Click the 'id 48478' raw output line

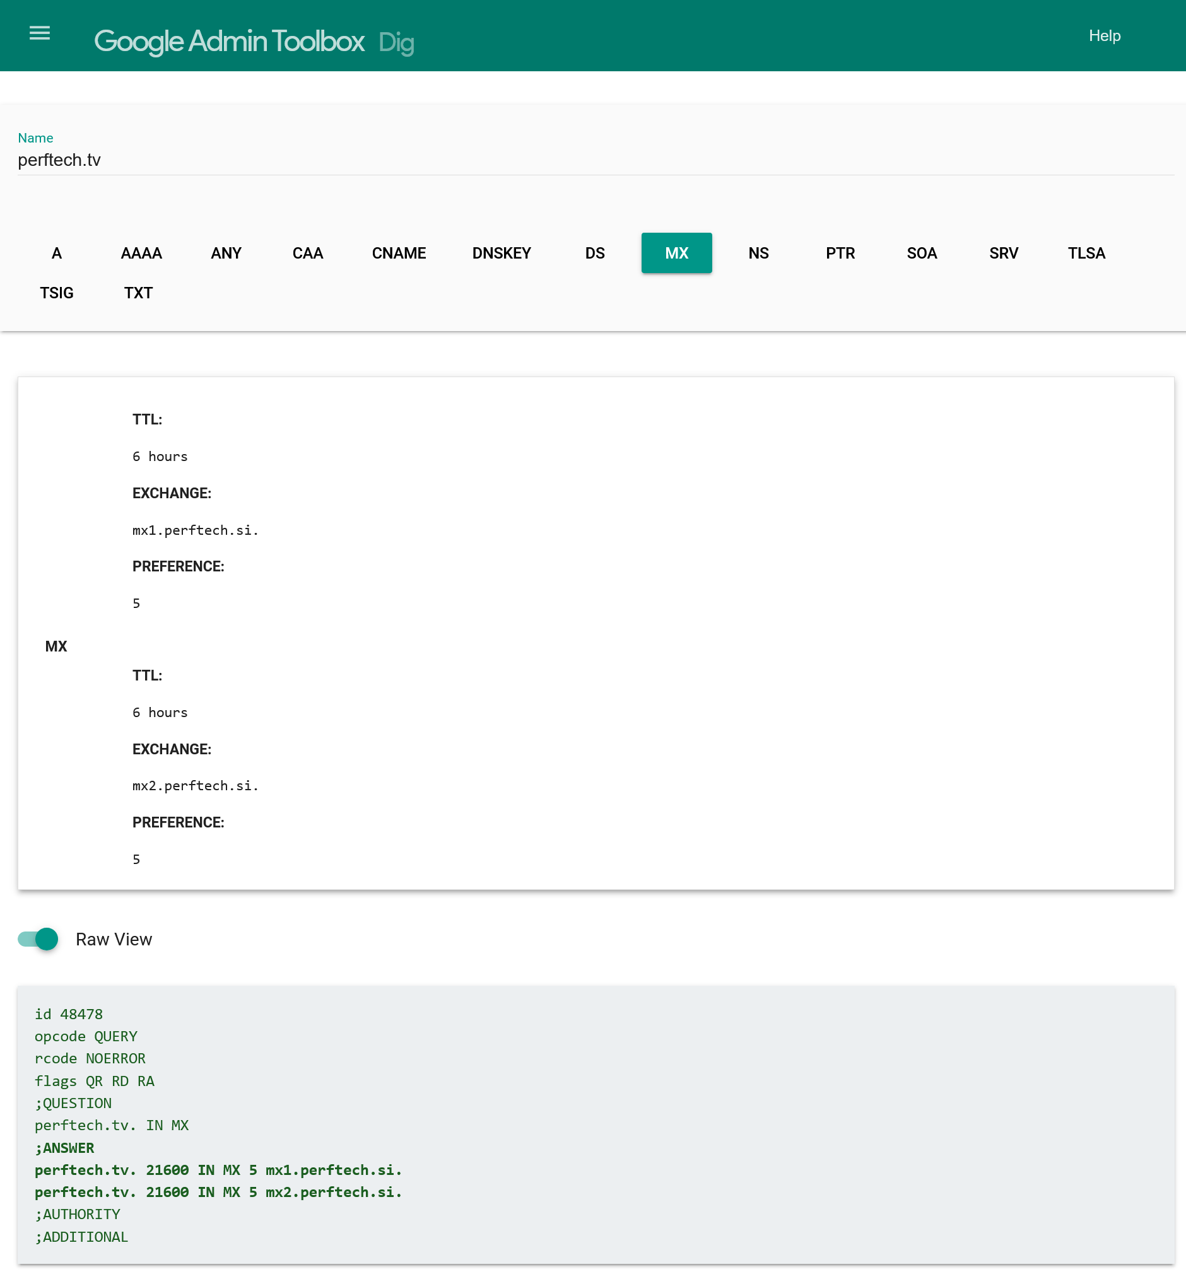[69, 1014]
